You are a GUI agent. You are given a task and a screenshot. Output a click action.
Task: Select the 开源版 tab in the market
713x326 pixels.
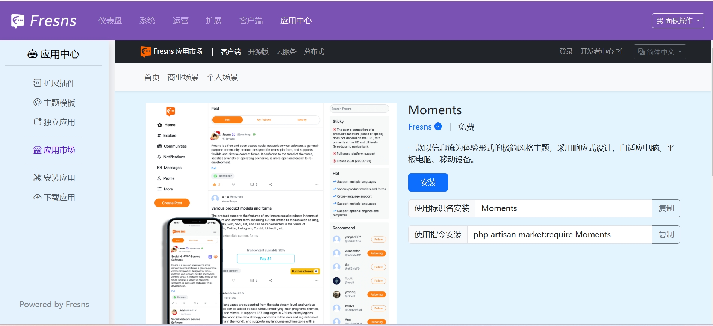258,52
